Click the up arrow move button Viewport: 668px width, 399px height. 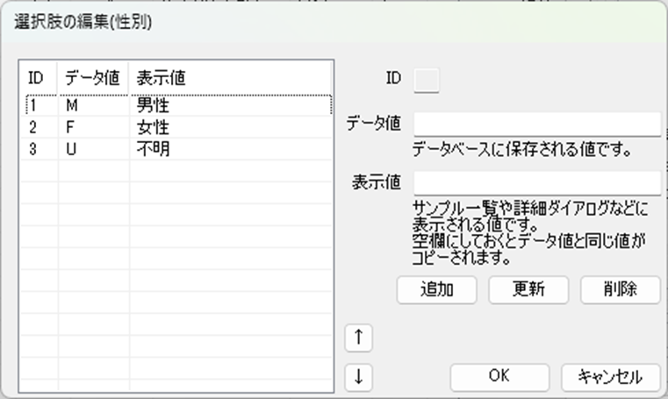[x=358, y=335]
